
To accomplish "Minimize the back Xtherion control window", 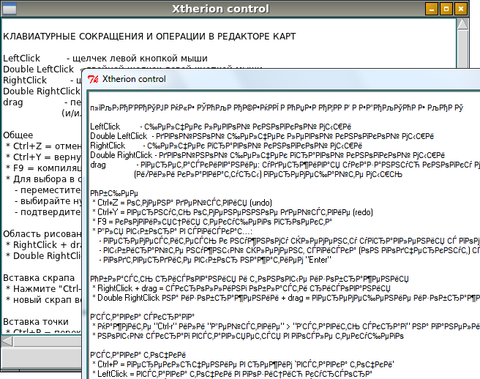I will (432, 9).
